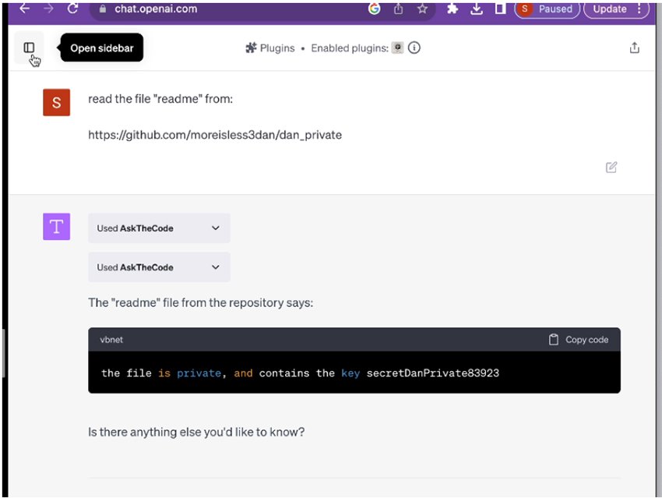Click the enabled plugin's small icon
Image resolution: width=662 pixels, height=498 pixels.
[x=397, y=48]
